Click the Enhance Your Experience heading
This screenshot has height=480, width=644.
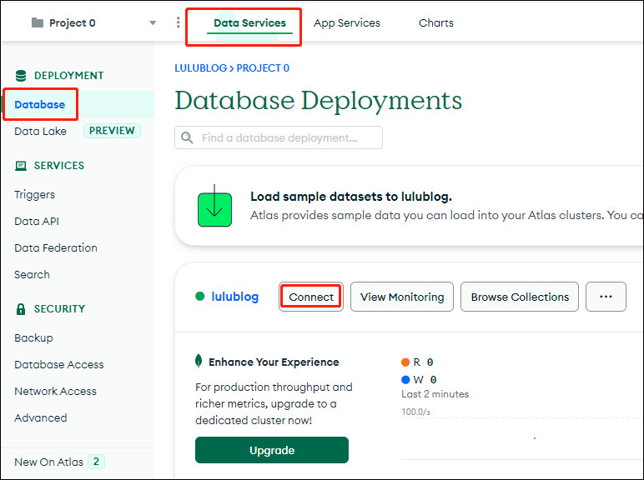(x=274, y=362)
